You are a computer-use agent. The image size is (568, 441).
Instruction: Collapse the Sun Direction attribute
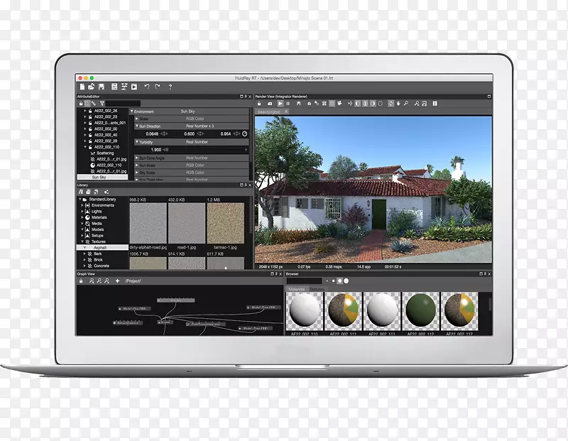[x=137, y=126]
